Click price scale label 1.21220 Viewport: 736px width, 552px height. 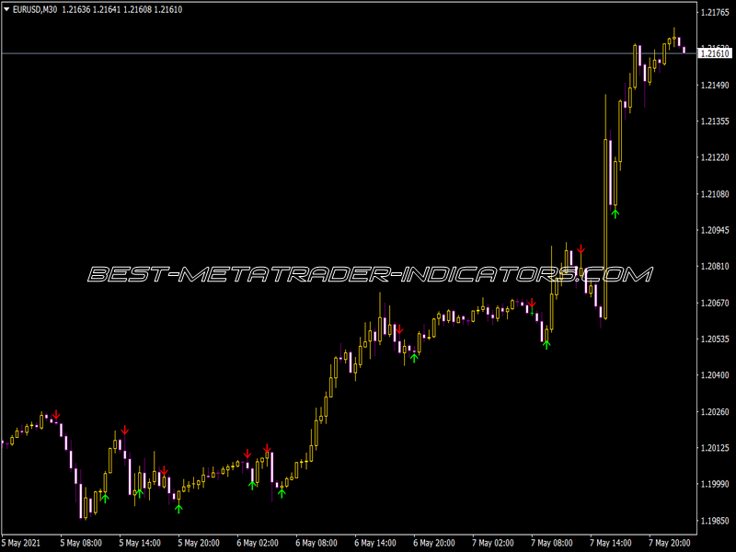pyautogui.click(x=715, y=157)
